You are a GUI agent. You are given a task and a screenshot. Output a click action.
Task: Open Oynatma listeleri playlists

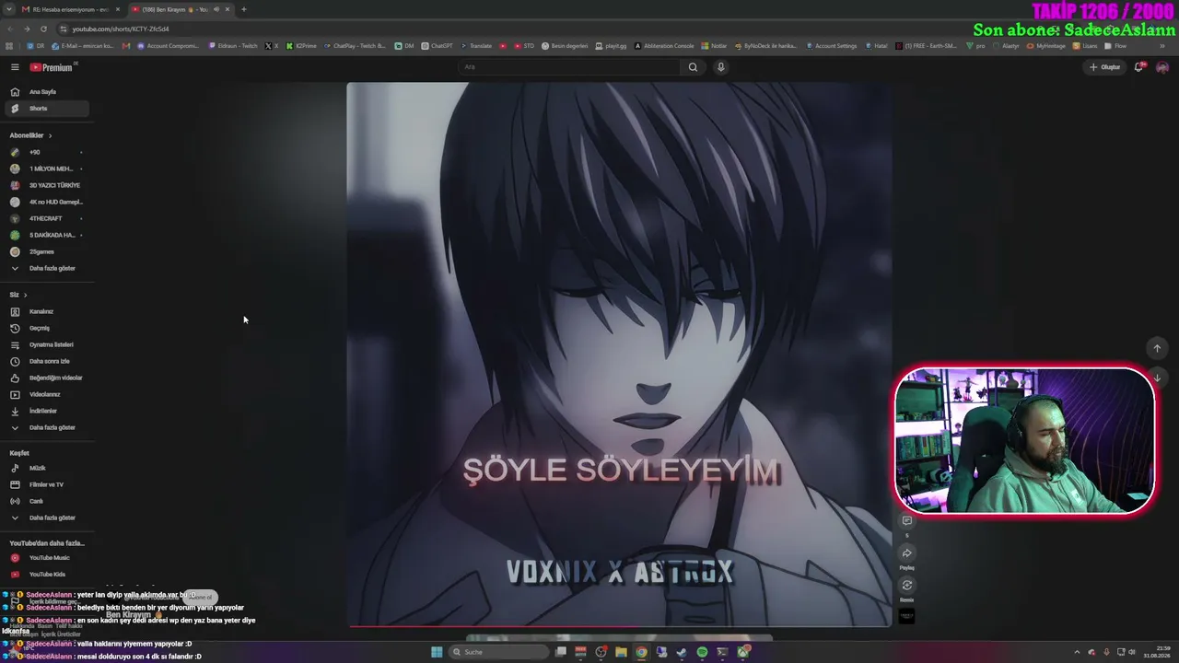click(x=47, y=344)
